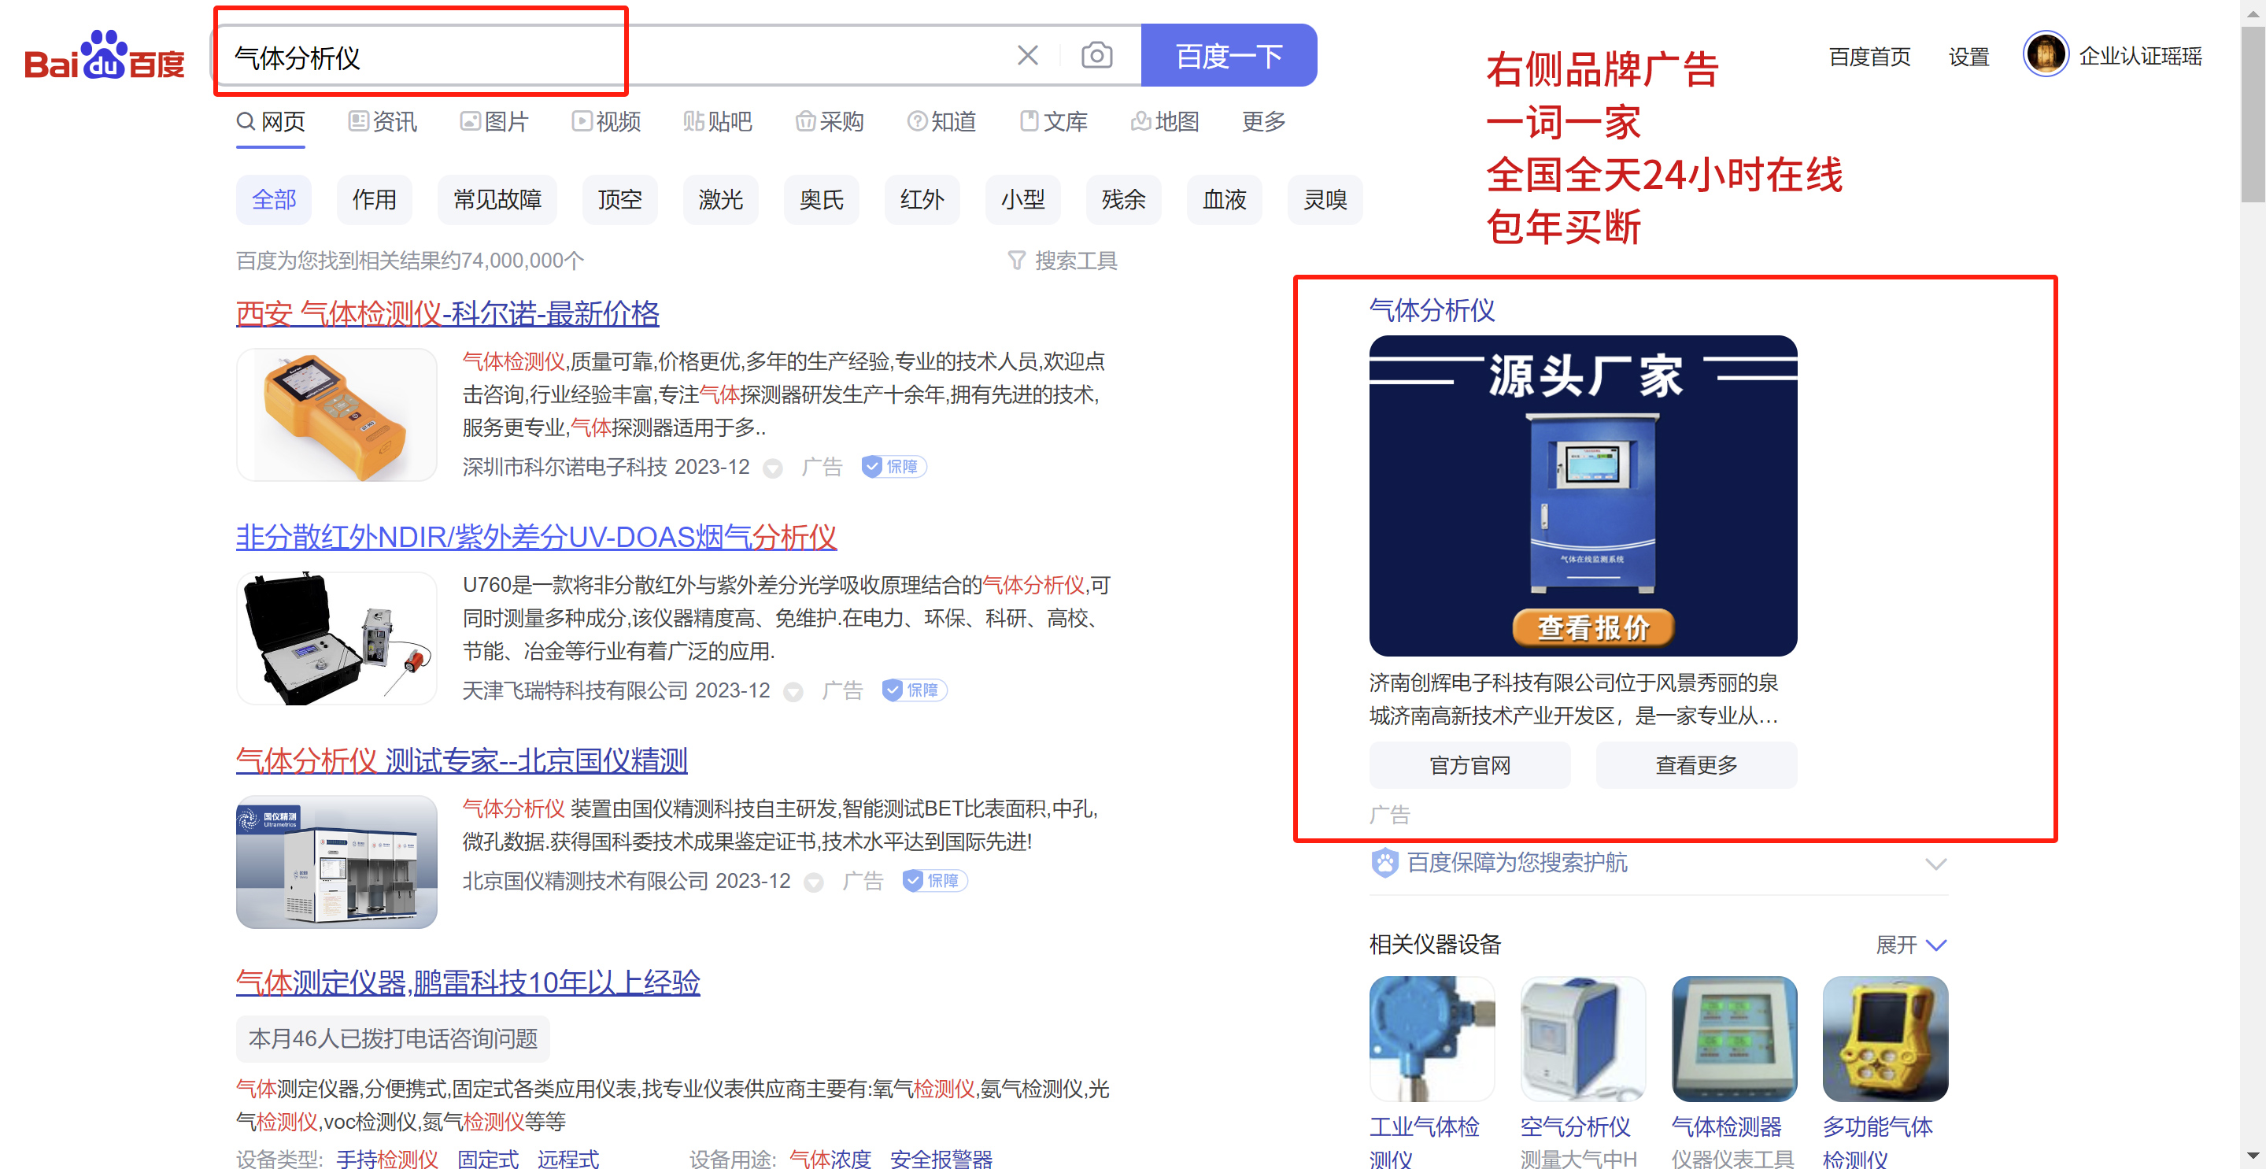
Task: Clear the search box with X icon
Action: [x=1027, y=55]
